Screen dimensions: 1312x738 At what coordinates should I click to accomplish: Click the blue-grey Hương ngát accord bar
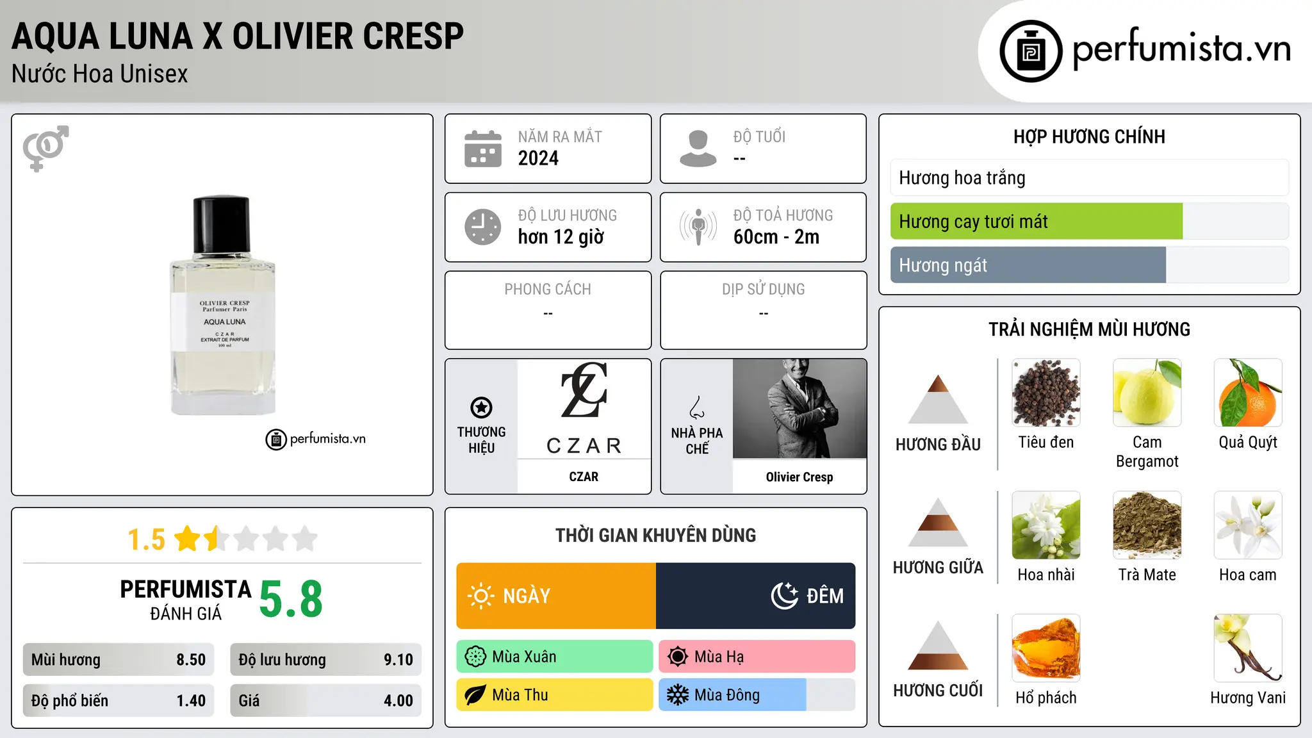[1028, 265]
